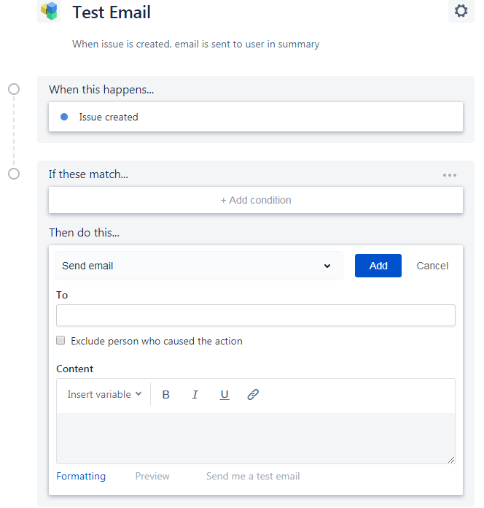The width and height of the screenshot is (484, 508).
Task: Expand the Insert variable dropdown
Action: point(104,394)
